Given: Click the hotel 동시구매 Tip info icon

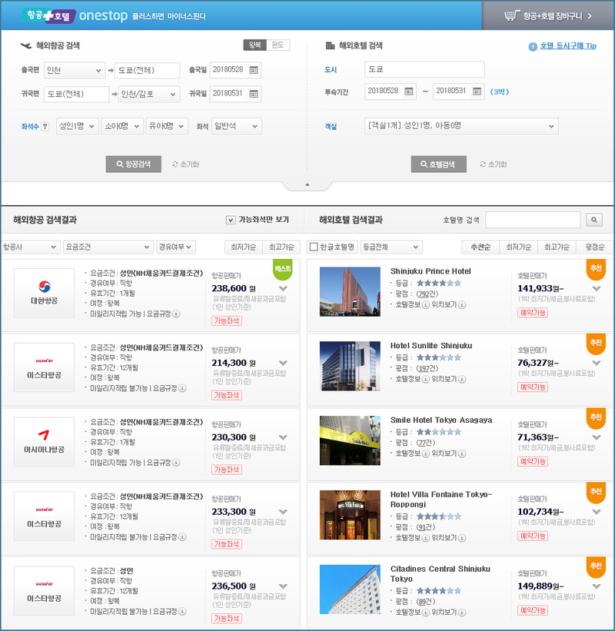Looking at the screenshot, I should click(x=533, y=47).
